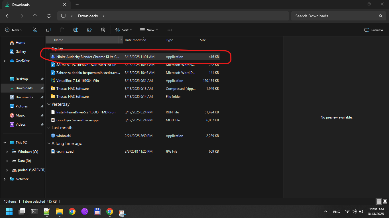Show hidden tray icons chevron
This screenshot has height=218, width=389.
tap(326, 211)
